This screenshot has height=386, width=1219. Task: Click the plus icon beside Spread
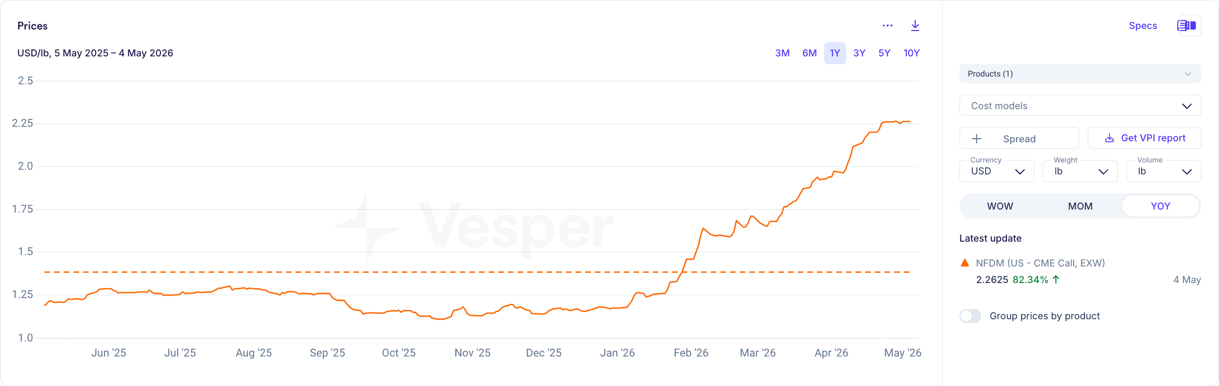click(976, 139)
